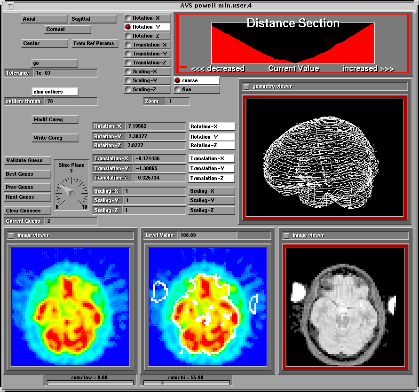419x392 pixels.
Task: Toggle the geometry viewer indicator square
Action: point(246,86)
